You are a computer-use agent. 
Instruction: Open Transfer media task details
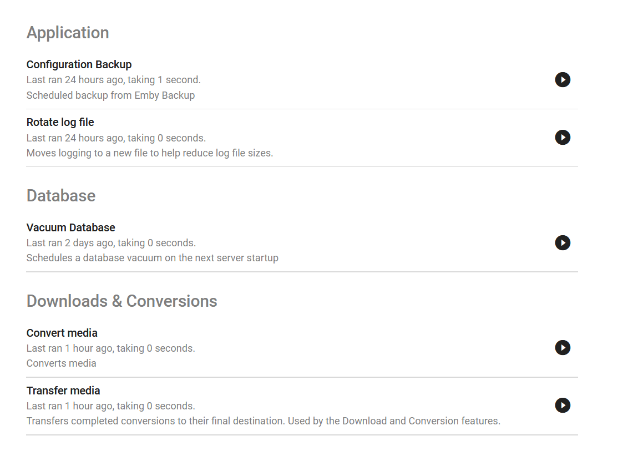pyautogui.click(x=63, y=391)
